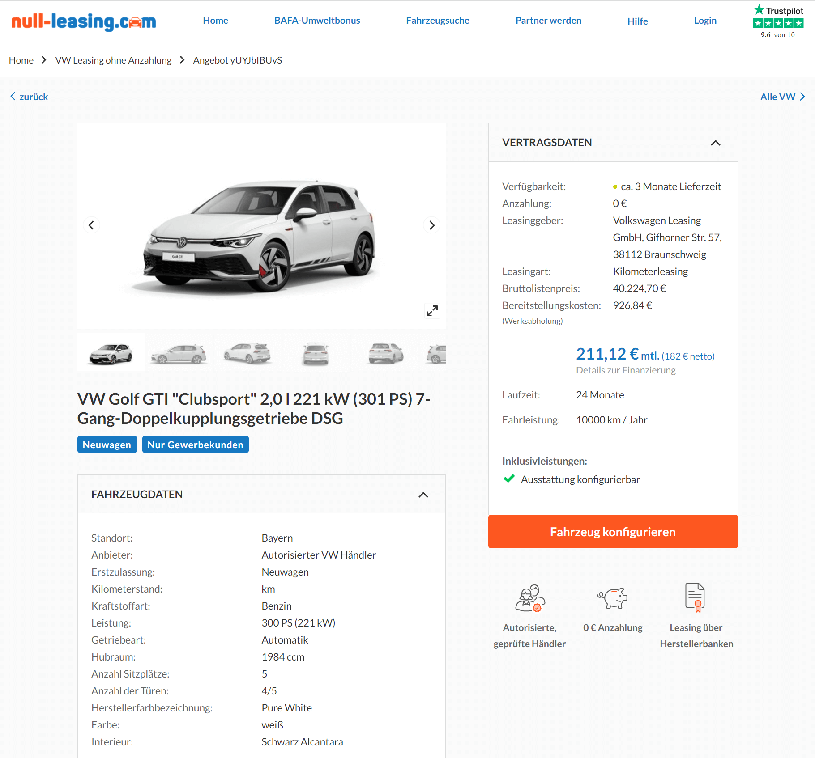Click the null-leasing.com logo
The height and width of the screenshot is (758, 815).
pyautogui.click(x=84, y=21)
